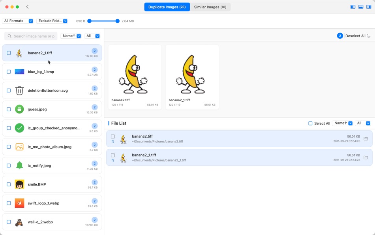Image resolution: width=375 pixels, height=235 pixels.
Task: Reveal banana2.tiff in folder icon
Action: tap(366, 138)
